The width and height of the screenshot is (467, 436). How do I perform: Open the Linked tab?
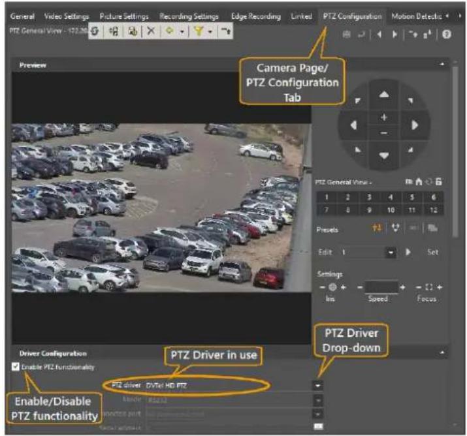301,16
